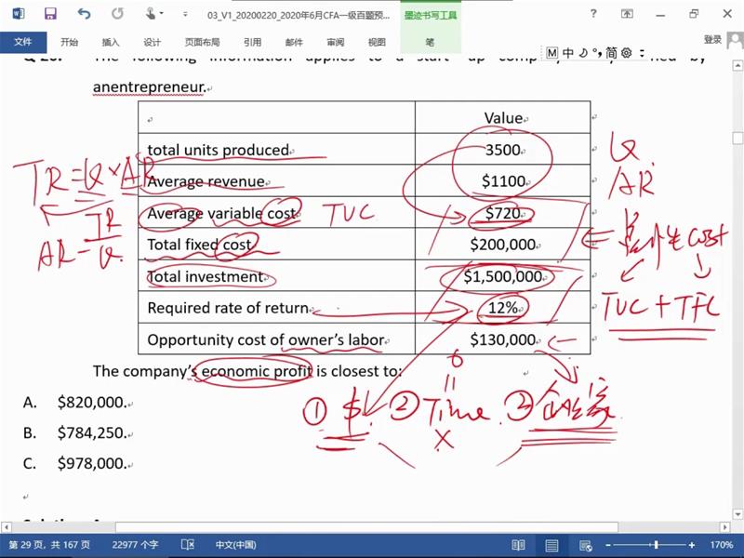Screen dimensions: 744x558
Task: Toggle Print Layout view
Action: pos(551,545)
